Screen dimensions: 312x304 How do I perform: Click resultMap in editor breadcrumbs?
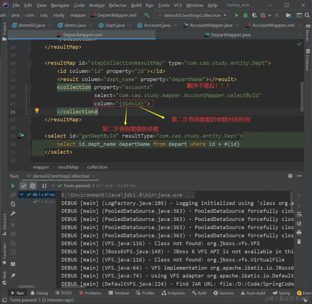point(68,167)
